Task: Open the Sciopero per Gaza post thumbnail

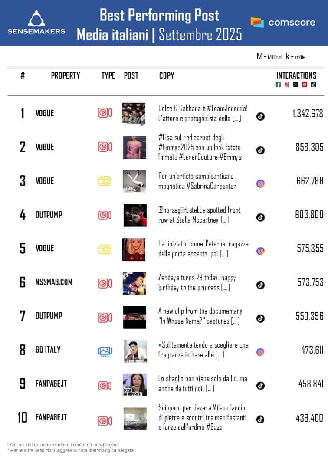Action: point(135,419)
